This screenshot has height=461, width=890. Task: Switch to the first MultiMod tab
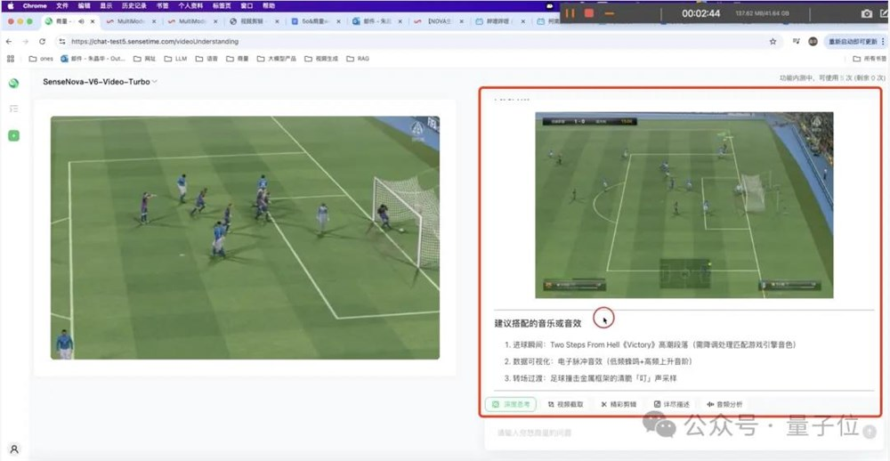click(131, 21)
